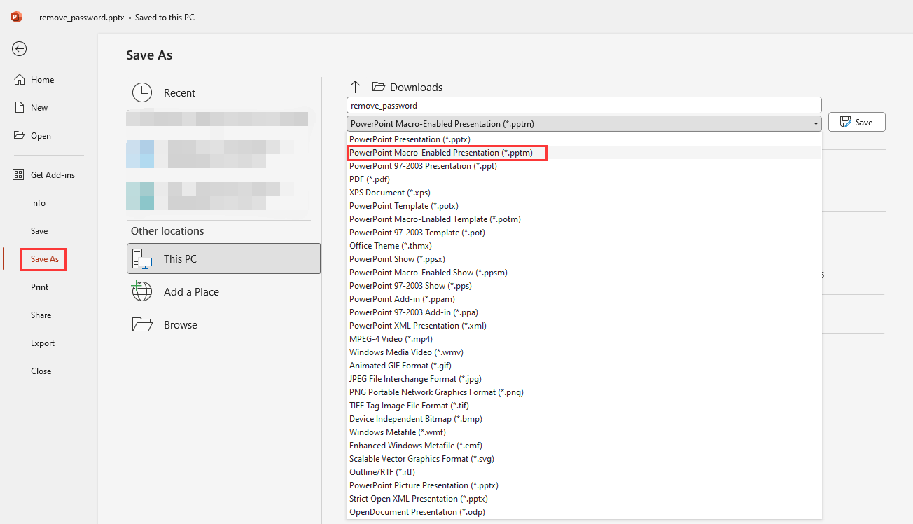Choose PowerPoint XML Presentation (*.xml)
Screen dimensions: 913x524
click(584, 326)
